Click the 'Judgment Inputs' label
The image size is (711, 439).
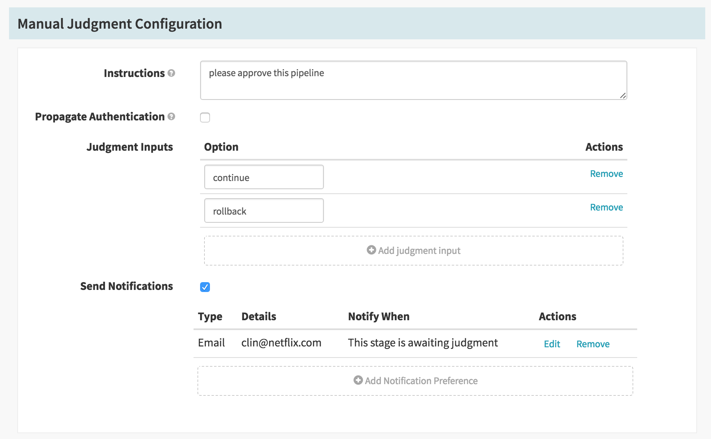pos(130,147)
